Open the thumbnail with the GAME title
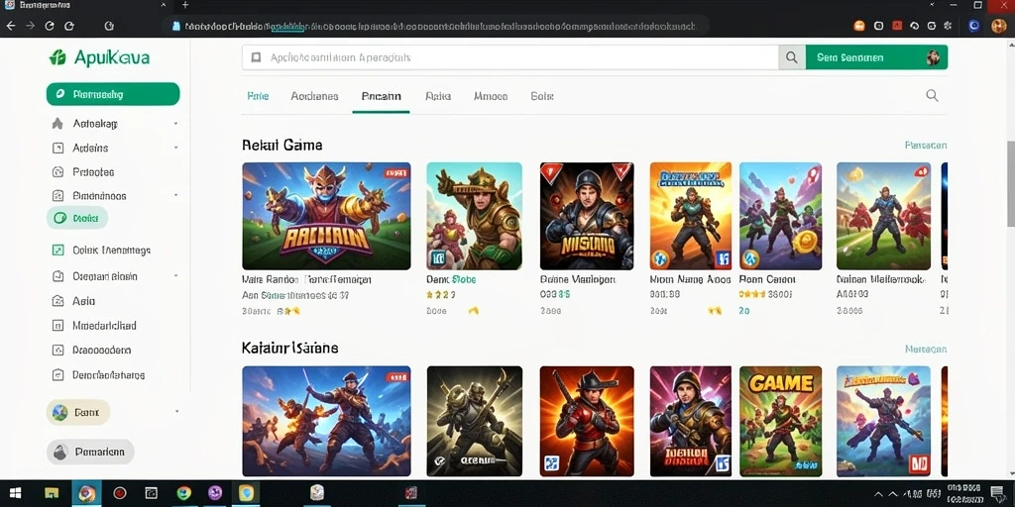 coord(780,421)
